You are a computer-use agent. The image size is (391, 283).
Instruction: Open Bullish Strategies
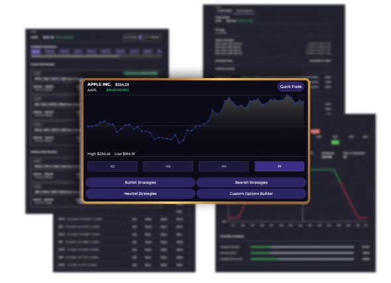click(x=140, y=183)
